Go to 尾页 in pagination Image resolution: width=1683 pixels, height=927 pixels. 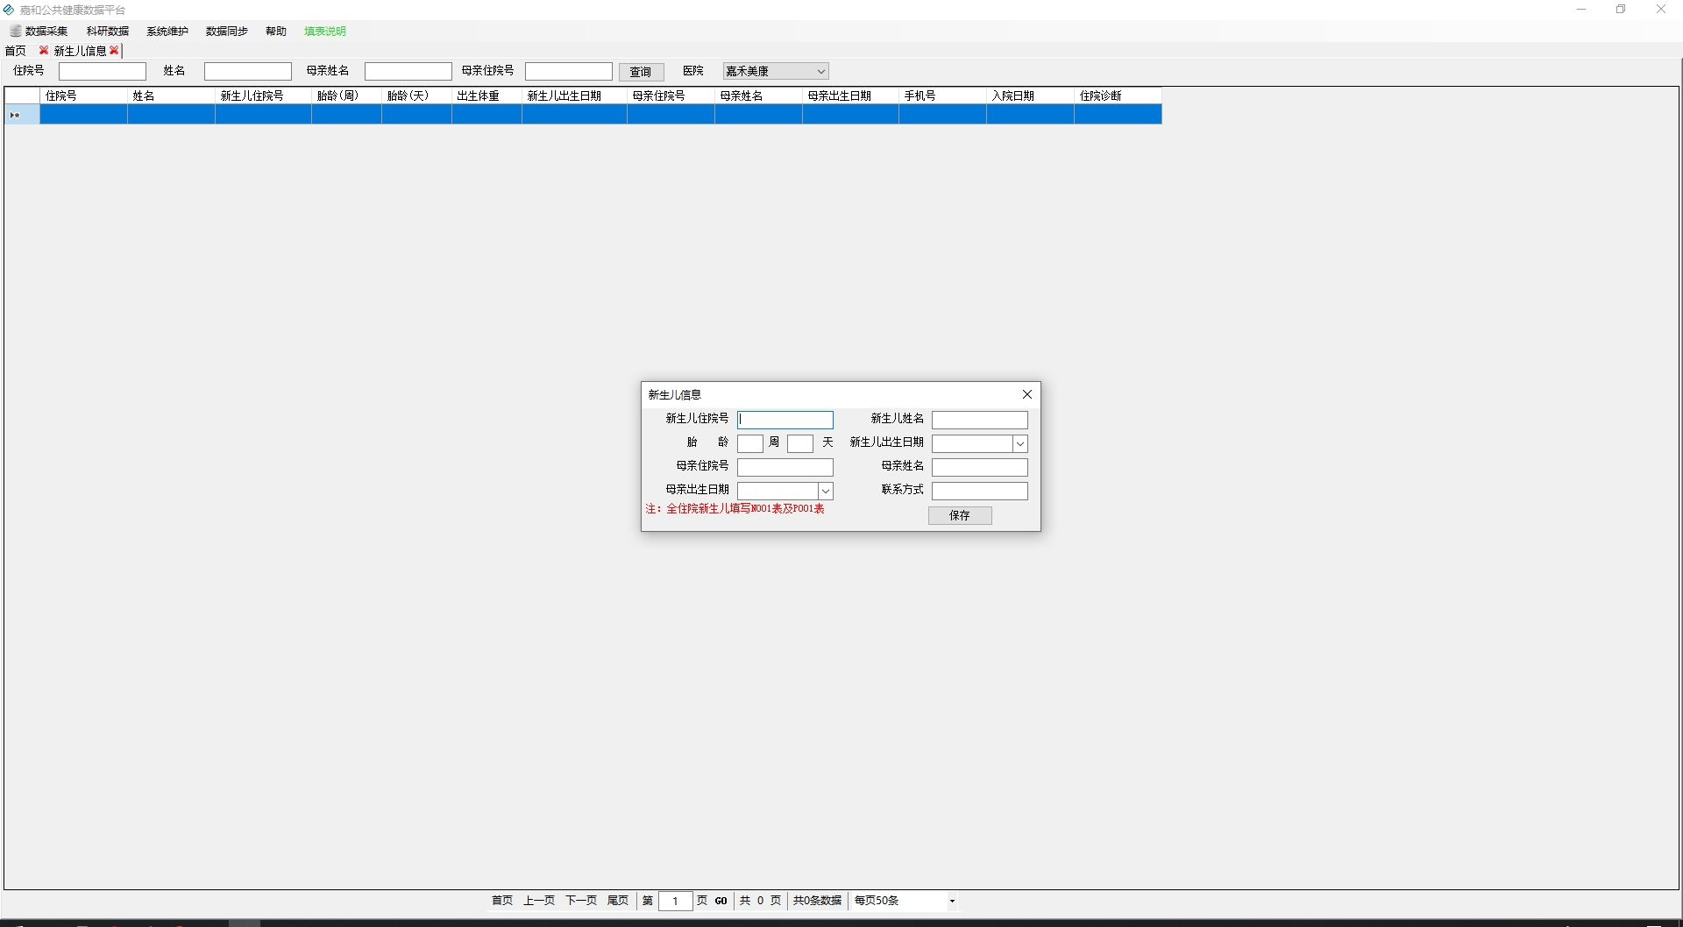pos(618,901)
